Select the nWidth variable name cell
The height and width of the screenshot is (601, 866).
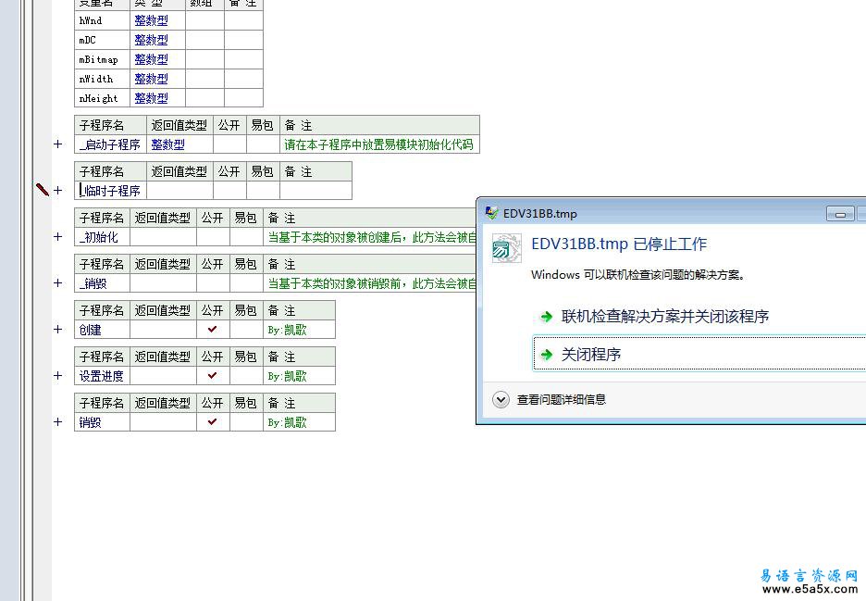pos(102,79)
